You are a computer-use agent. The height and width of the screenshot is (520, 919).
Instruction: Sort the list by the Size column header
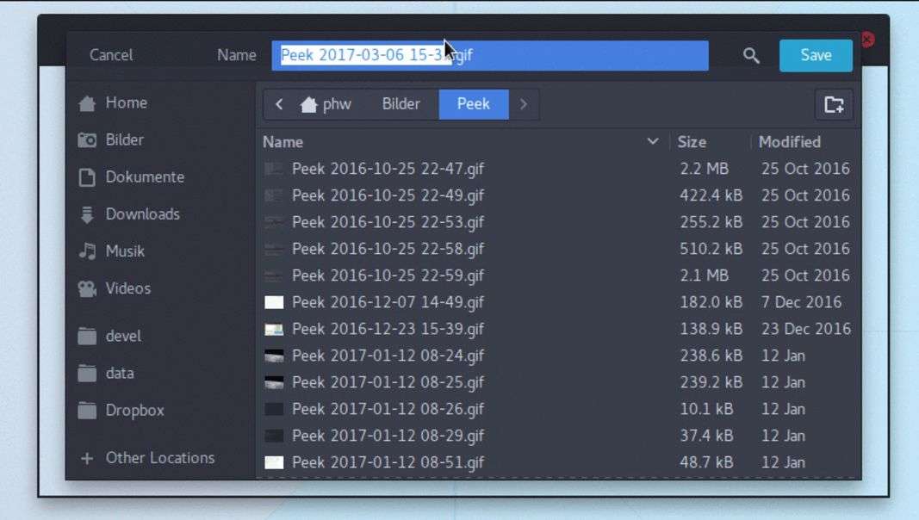[692, 142]
